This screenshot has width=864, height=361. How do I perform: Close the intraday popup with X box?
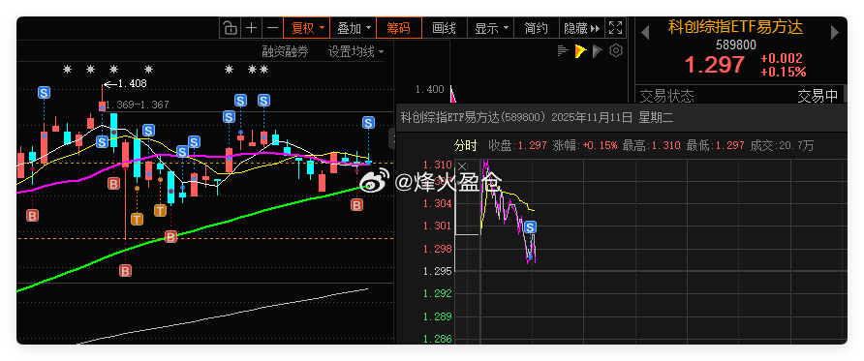(x=462, y=166)
